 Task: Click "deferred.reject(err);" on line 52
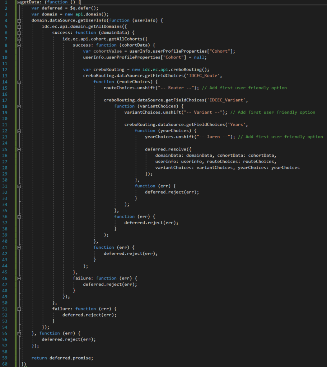pyautogui.click(x=89, y=315)
